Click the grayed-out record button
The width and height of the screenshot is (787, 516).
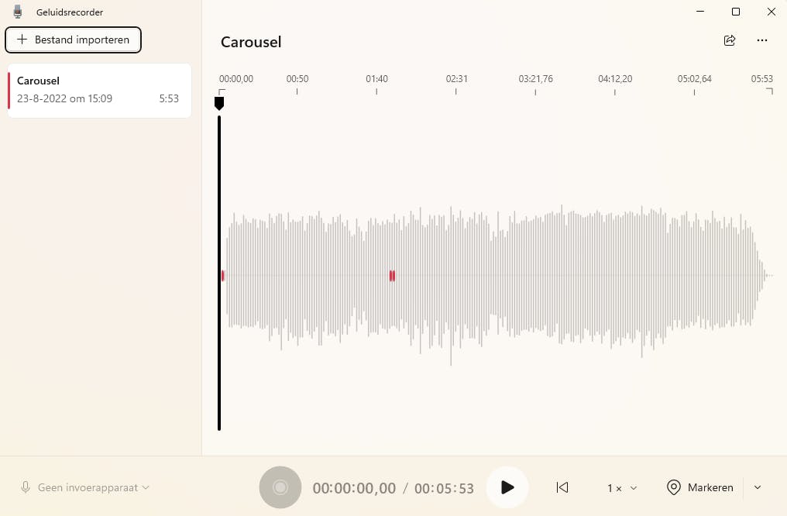click(x=280, y=487)
